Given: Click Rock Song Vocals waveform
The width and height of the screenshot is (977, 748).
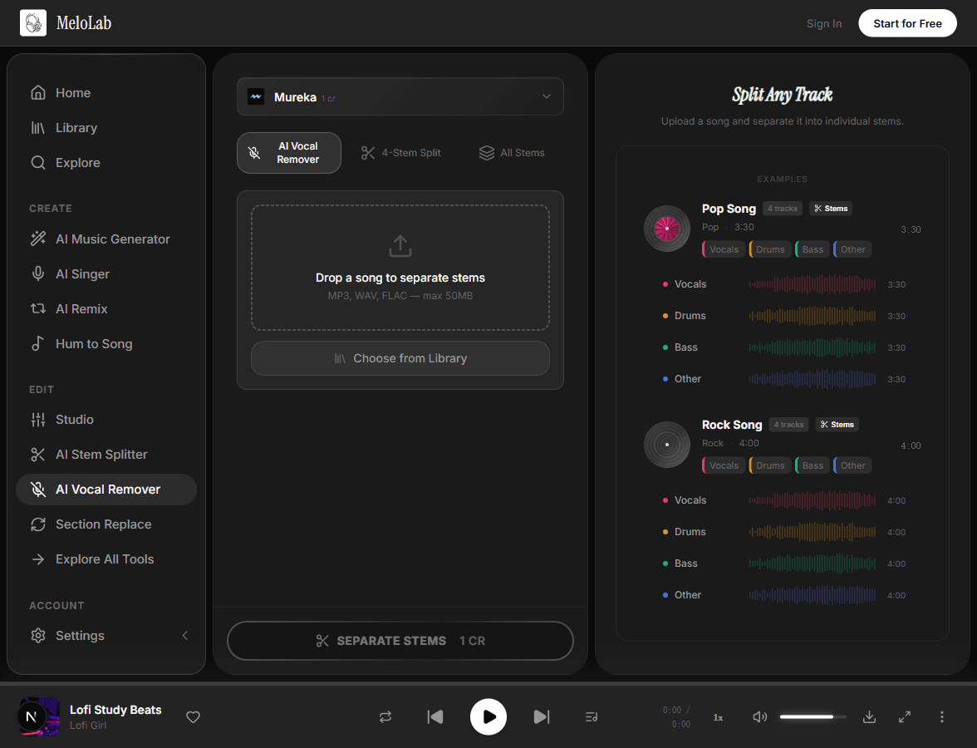Looking at the screenshot, I should [812, 500].
